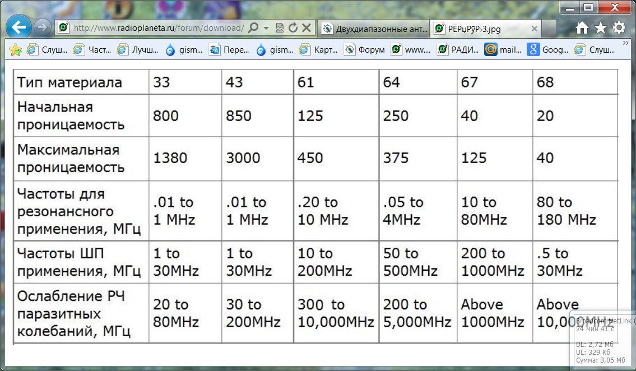Open the Форум bookmark
Screen dimensions: 636x371
click(365, 50)
